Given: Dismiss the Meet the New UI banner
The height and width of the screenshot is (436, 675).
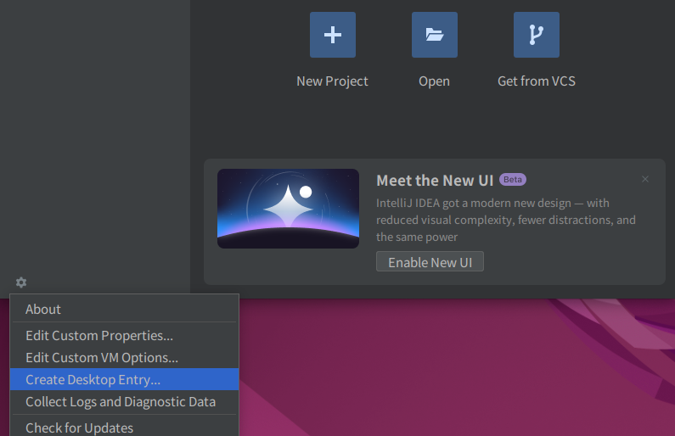Looking at the screenshot, I should tap(645, 179).
